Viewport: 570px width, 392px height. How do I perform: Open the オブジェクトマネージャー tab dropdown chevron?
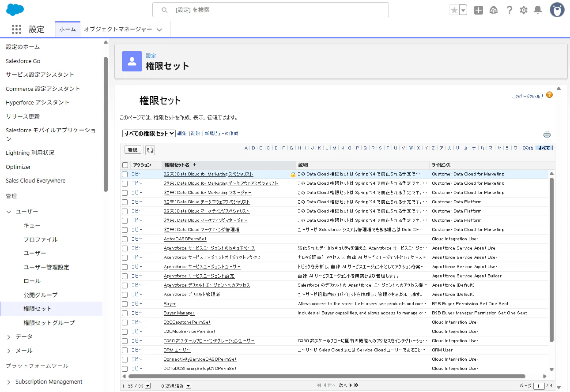[x=159, y=30]
